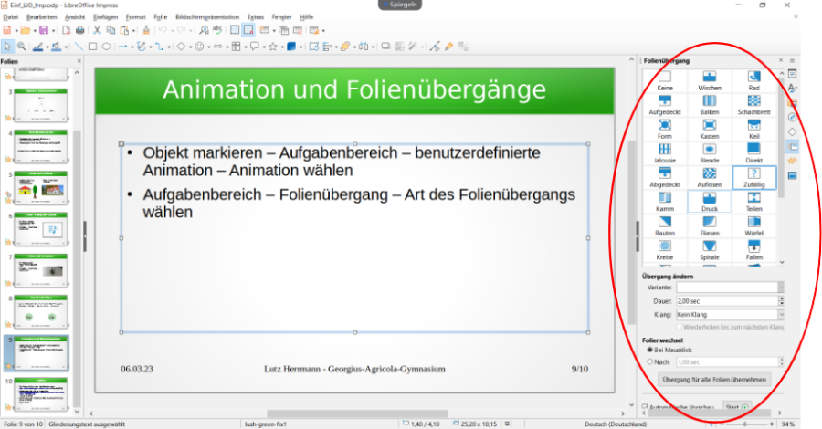
Task: Apply the Jalousie slide transition
Action: click(665, 150)
